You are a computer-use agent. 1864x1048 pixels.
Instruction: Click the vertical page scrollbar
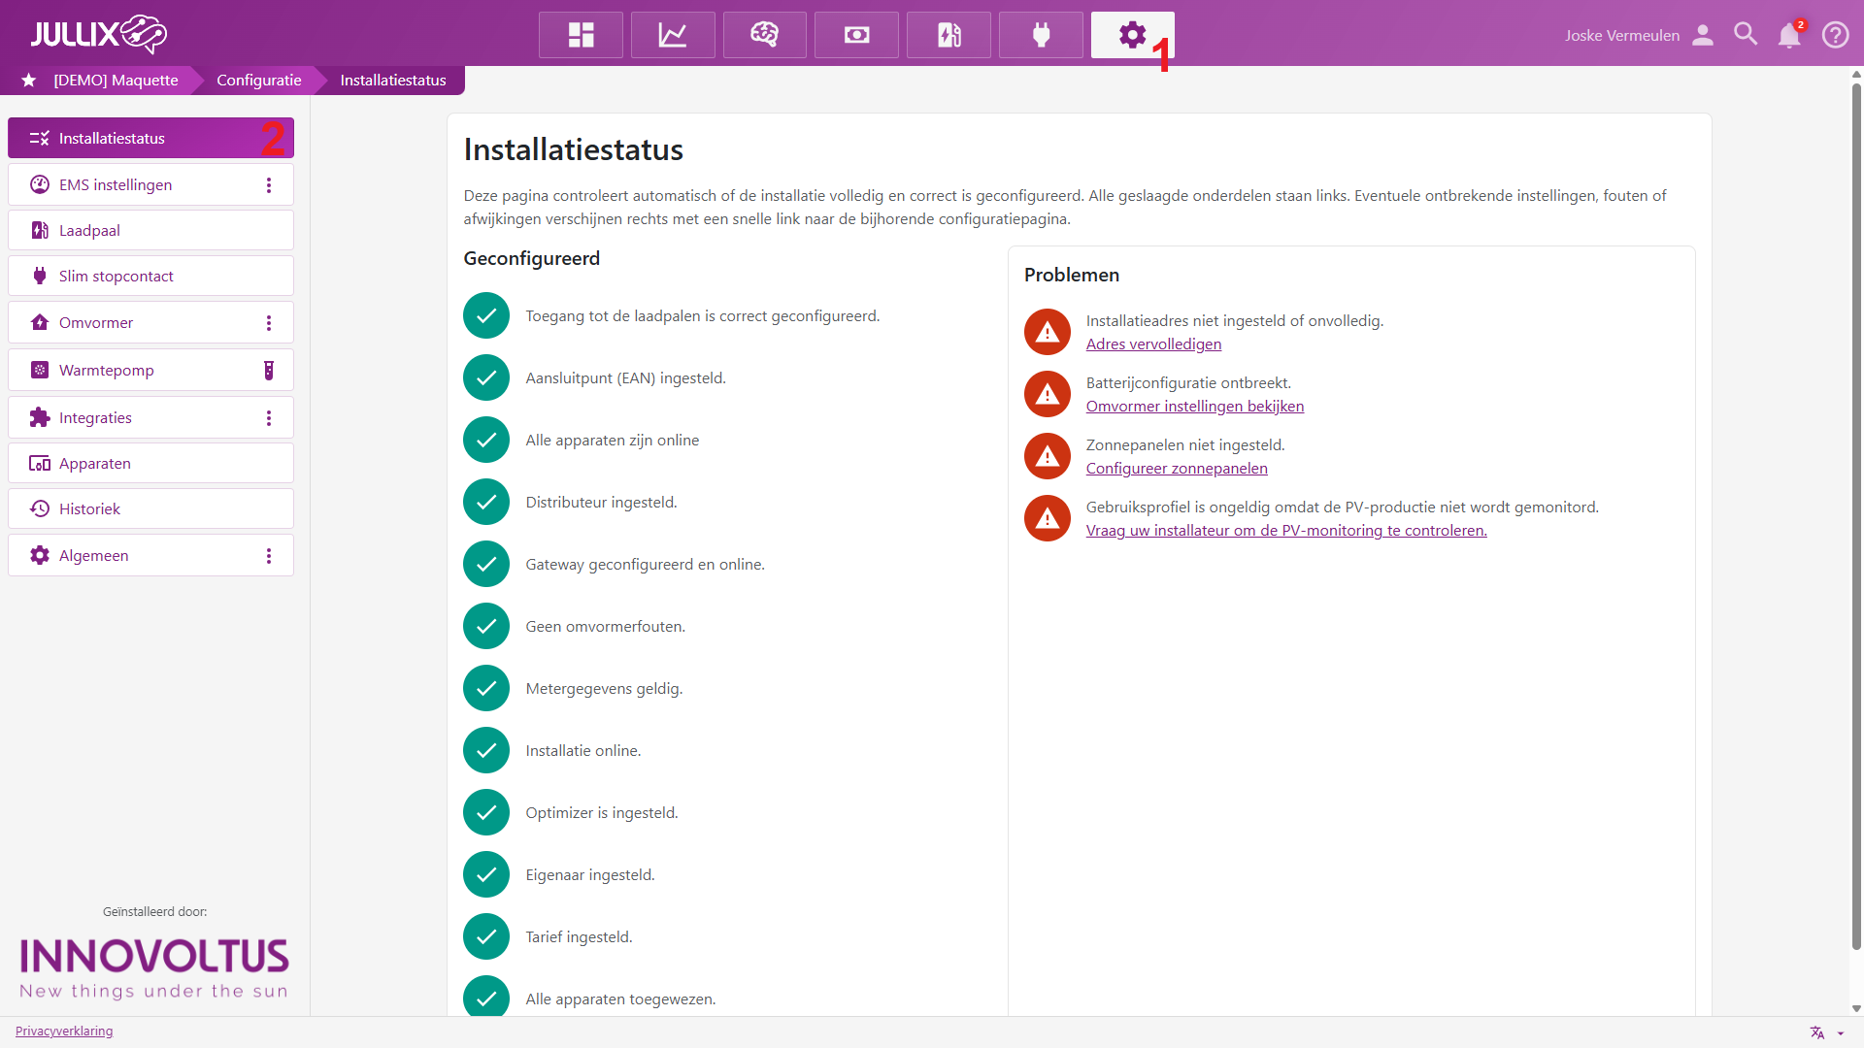[1856, 514]
